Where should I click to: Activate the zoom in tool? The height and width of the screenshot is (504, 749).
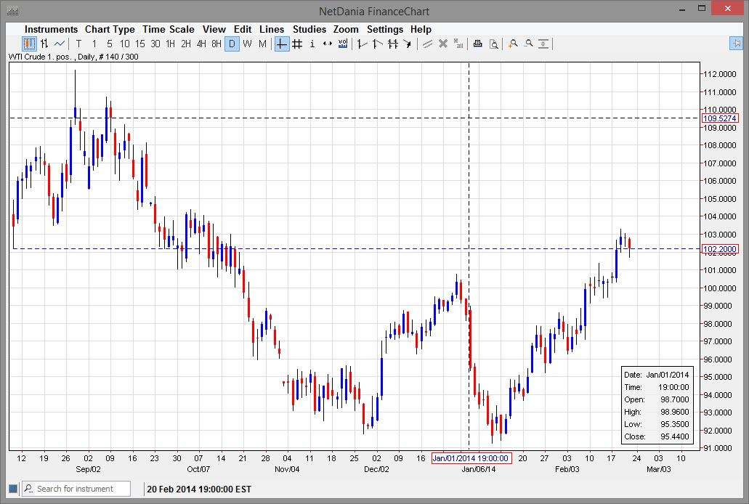coord(513,44)
